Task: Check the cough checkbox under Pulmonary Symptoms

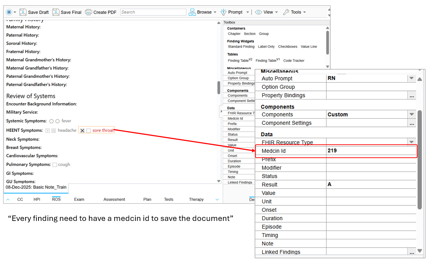Action: coord(55,165)
